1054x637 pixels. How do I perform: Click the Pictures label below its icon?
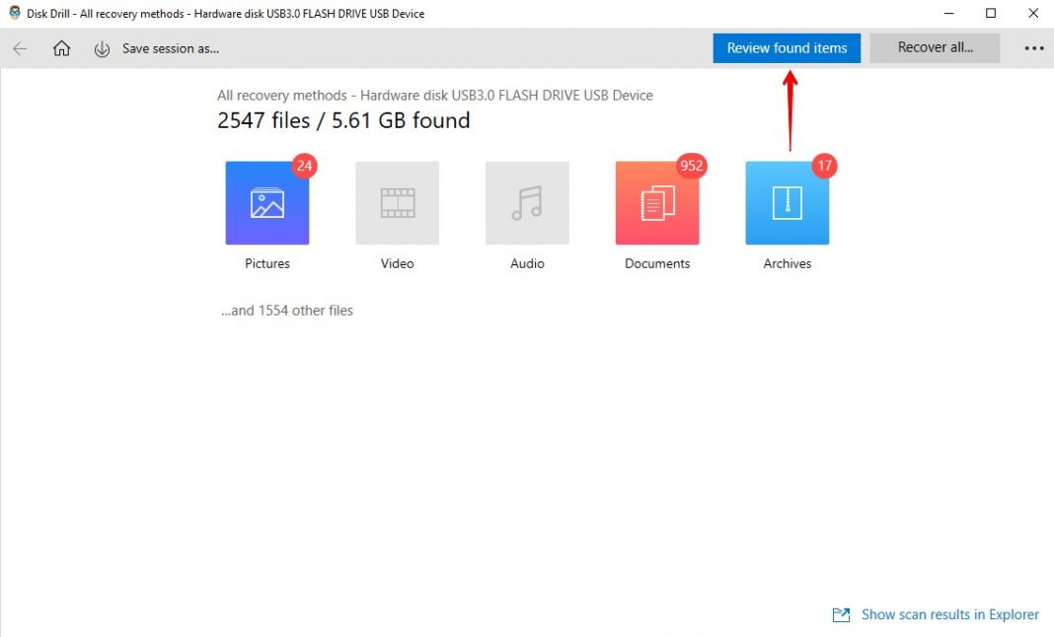coord(266,263)
